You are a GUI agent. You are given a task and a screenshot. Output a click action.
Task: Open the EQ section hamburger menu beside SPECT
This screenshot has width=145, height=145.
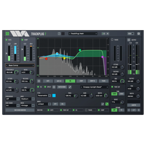point(54,87)
